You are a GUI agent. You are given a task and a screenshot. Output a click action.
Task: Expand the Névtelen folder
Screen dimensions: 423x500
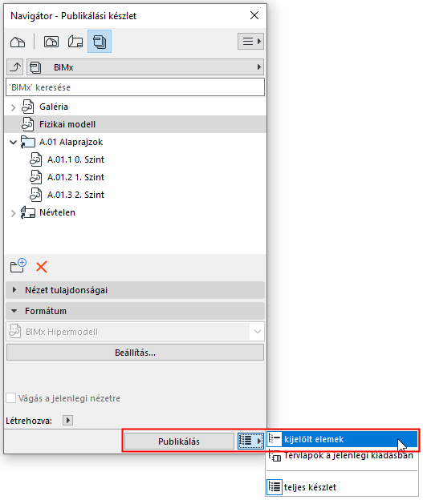[x=13, y=213]
